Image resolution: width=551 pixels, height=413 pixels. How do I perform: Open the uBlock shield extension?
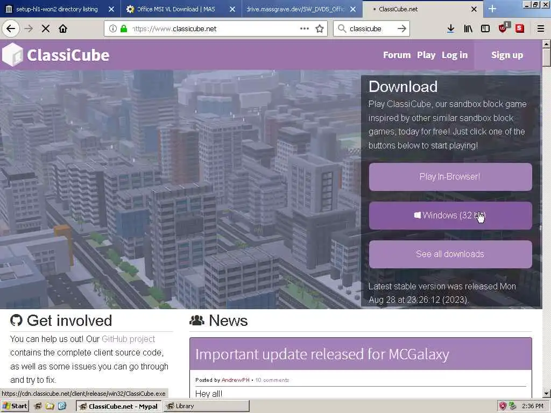(x=504, y=28)
